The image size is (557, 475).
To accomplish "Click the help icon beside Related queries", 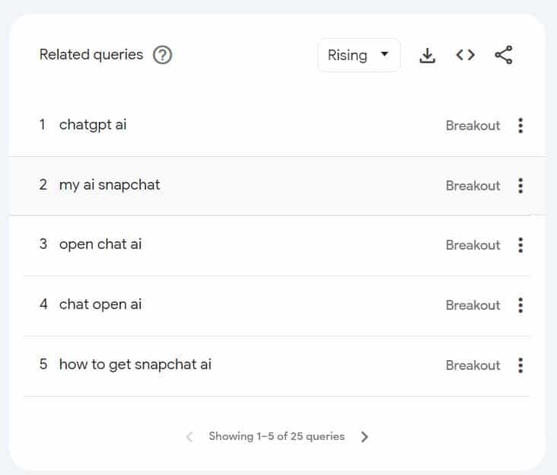I will pos(162,55).
